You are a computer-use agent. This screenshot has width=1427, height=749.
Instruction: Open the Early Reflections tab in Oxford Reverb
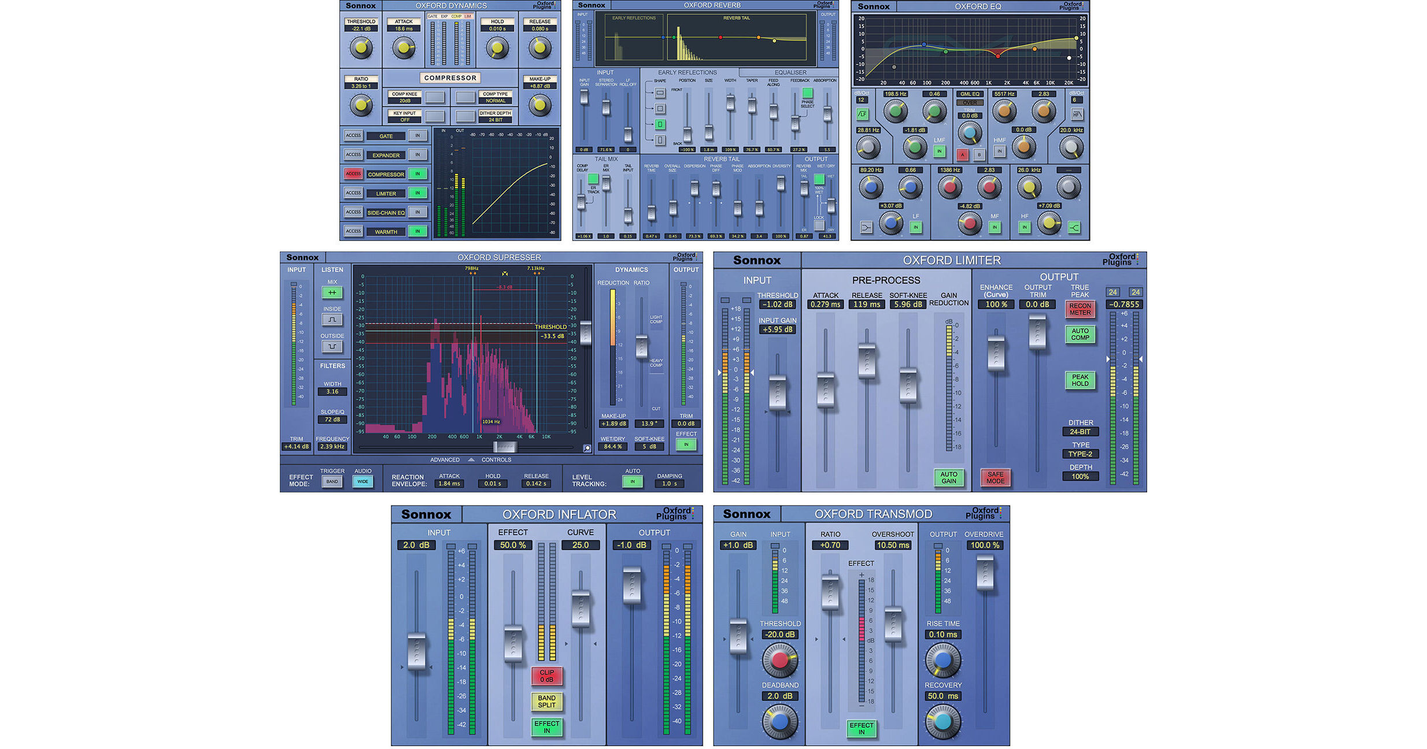(687, 72)
